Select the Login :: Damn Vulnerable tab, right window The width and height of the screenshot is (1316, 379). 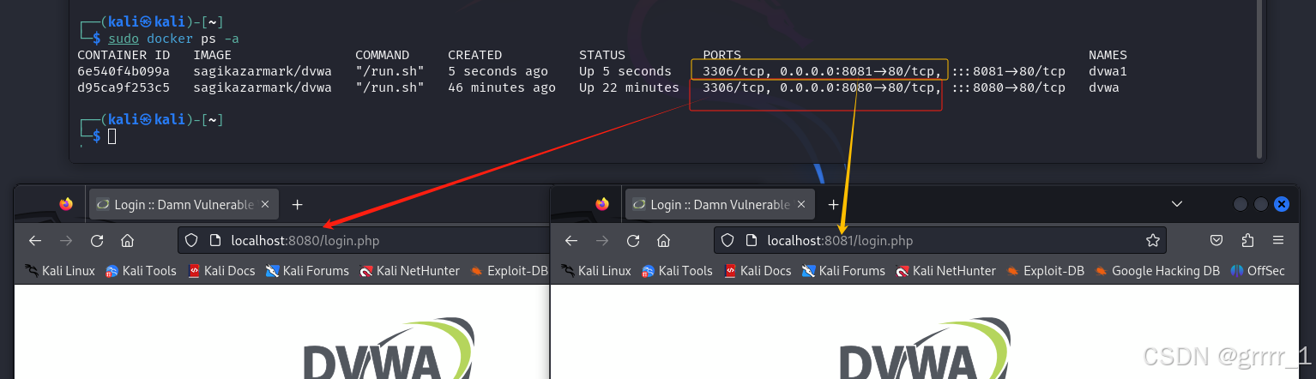[720, 205]
